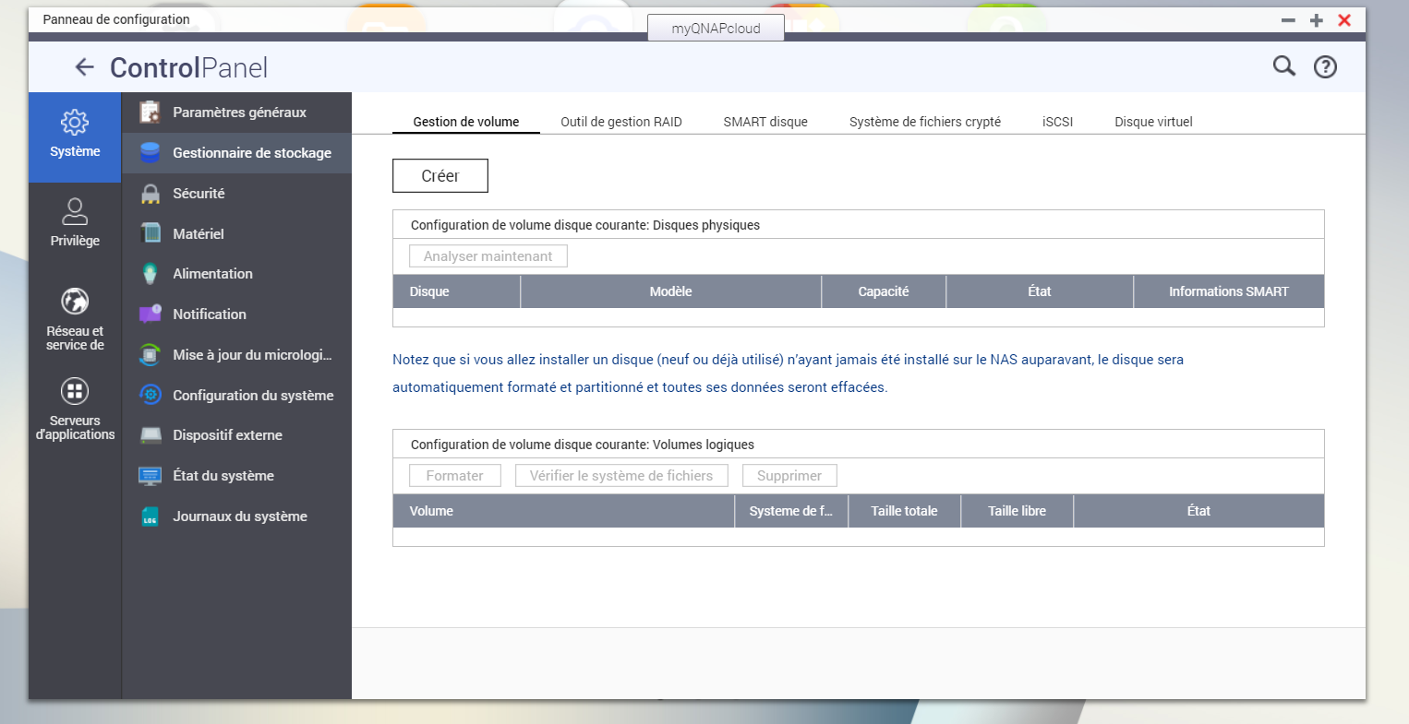Maximize window with the plus icon
Image resolution: width=1409 pixels, height=724 pixels.
[x=1317, y=19]
